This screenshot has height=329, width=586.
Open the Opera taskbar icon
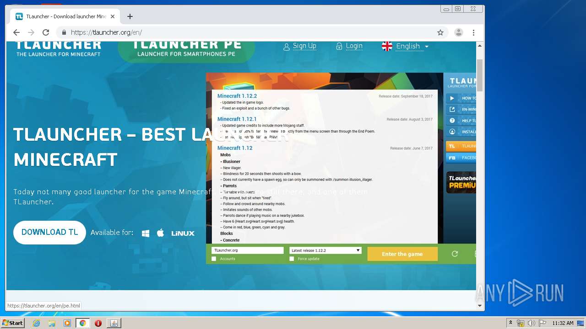(98, 323)
